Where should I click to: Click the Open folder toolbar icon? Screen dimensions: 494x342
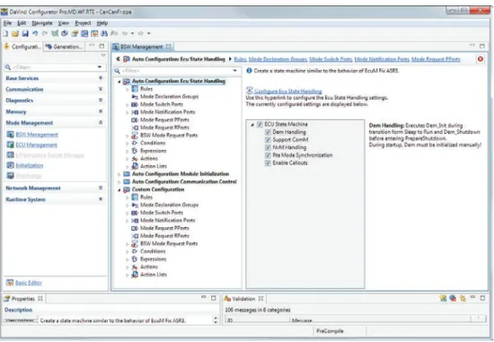[x=15, y=33]
